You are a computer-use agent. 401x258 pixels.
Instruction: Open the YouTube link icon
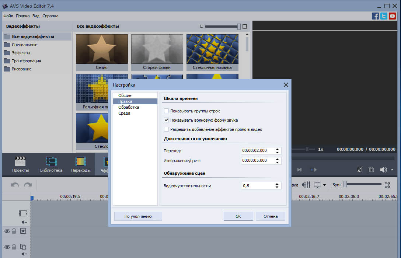click(392, 16)
